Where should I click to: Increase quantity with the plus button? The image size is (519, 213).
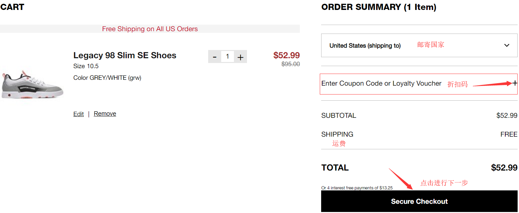pos(240,57)
